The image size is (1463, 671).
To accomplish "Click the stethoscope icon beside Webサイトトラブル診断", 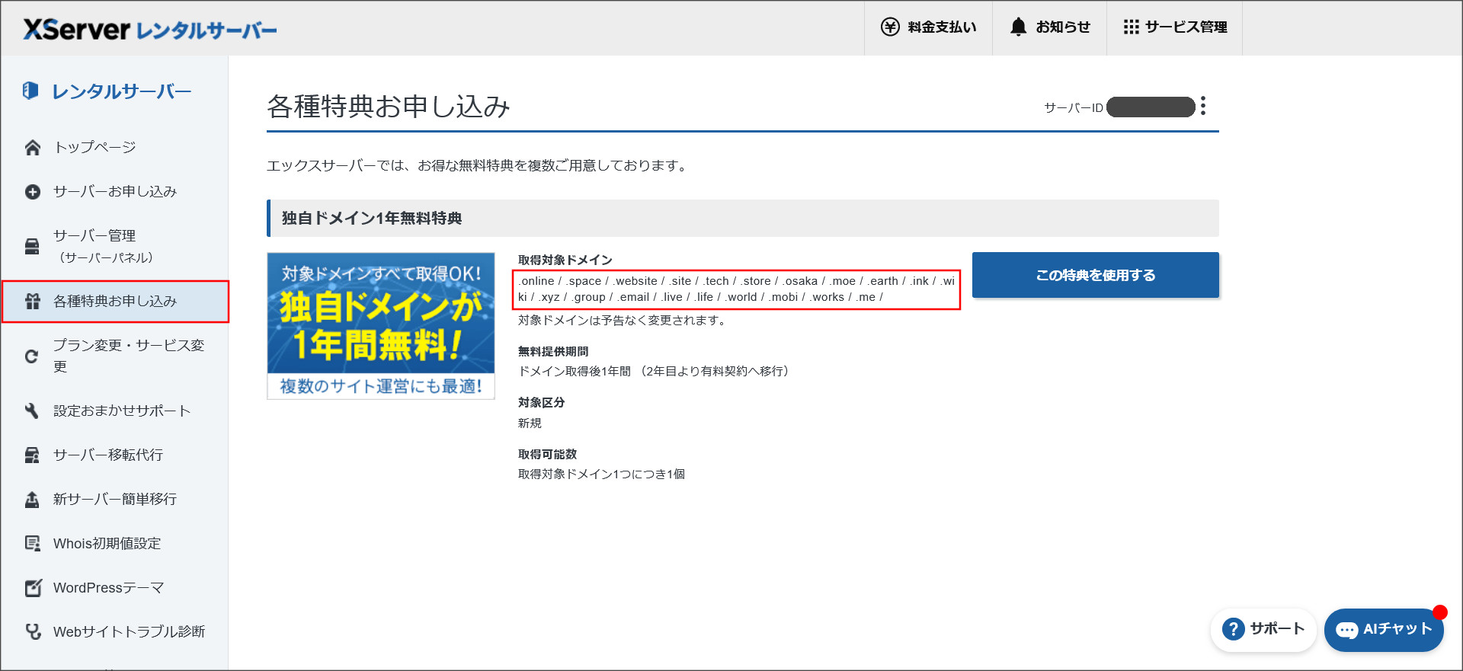I will [x=32, y=631].
